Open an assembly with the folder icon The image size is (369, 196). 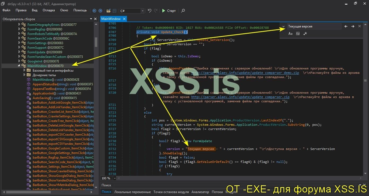pos(108,11)
